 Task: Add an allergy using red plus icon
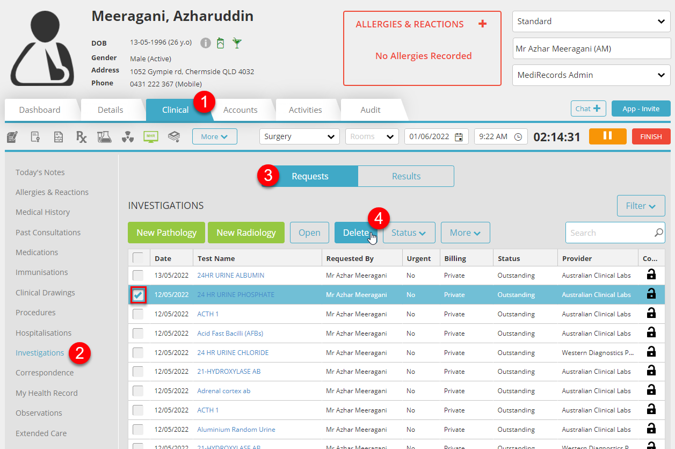tap(482, 24)
